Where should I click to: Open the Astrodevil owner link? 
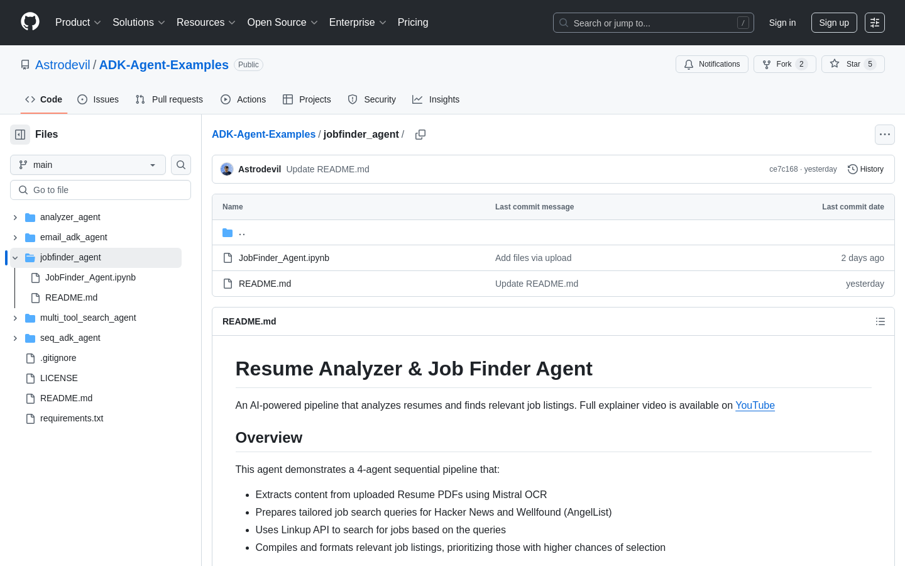(x=63, y=65)
